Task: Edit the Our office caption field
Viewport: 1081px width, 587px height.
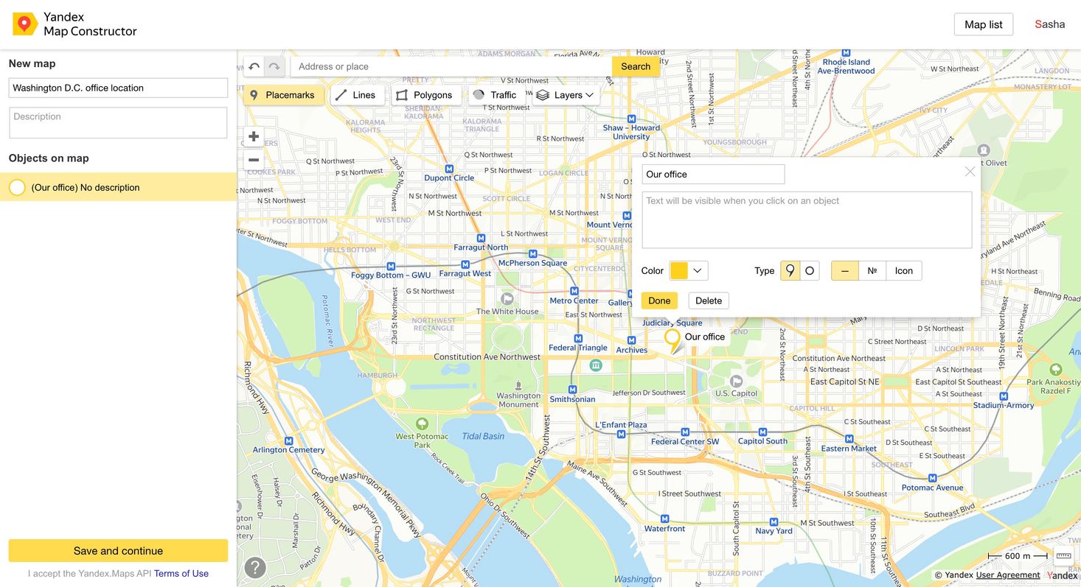Action: tap(713, 175)
